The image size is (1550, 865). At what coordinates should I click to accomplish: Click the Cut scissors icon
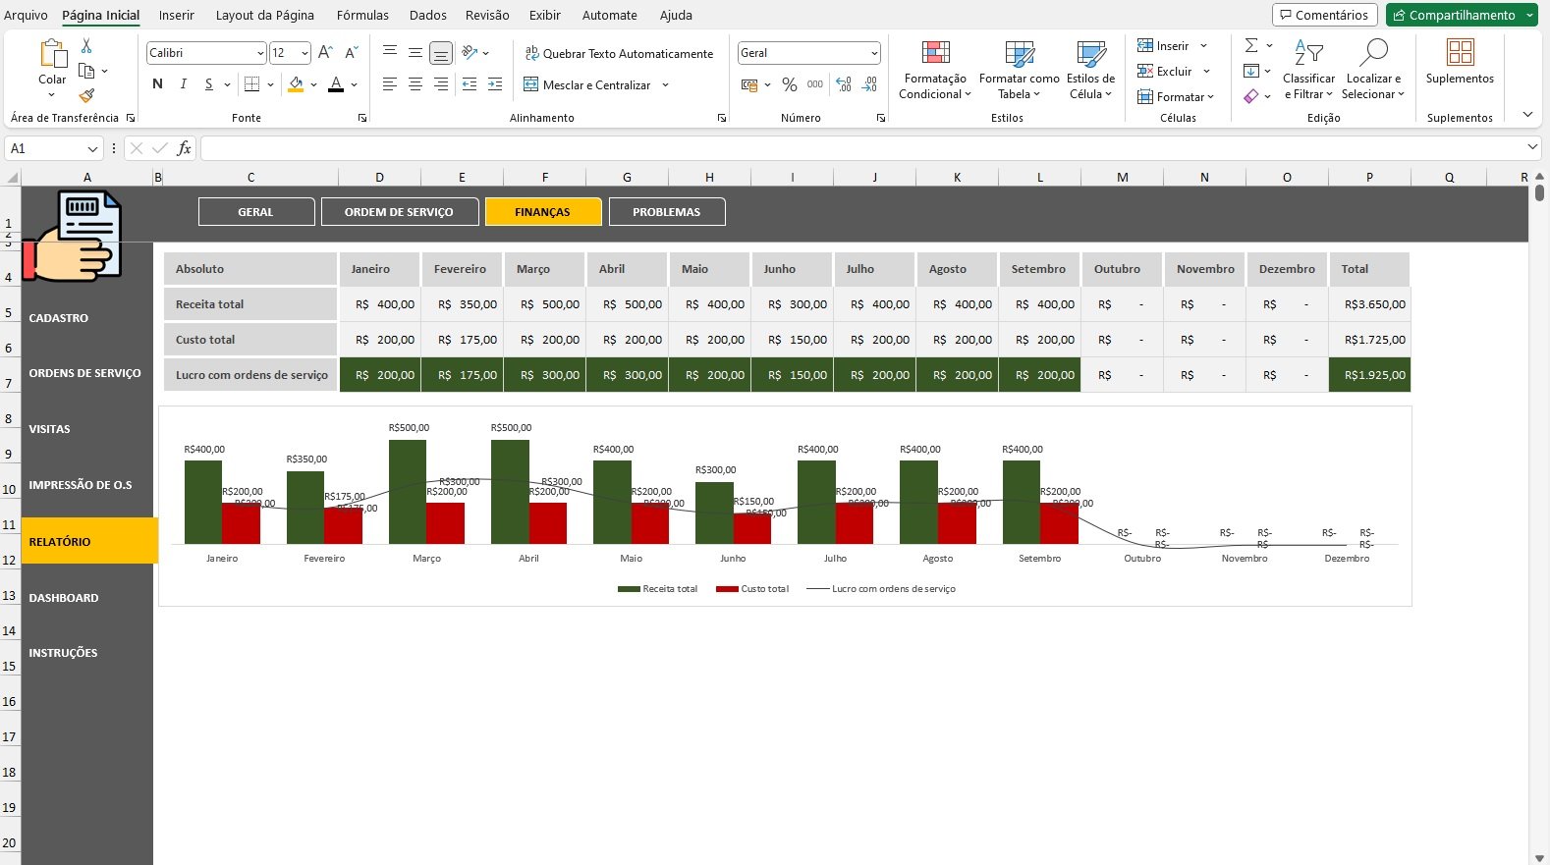coord(86,46)
